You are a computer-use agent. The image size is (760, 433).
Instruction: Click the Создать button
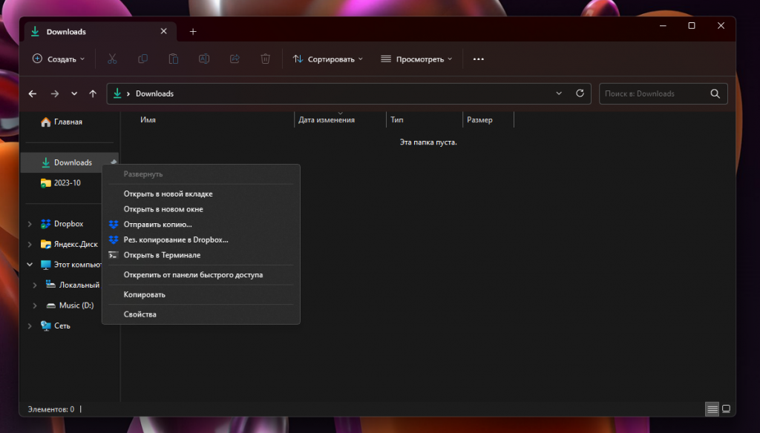(x=59, y=59)
